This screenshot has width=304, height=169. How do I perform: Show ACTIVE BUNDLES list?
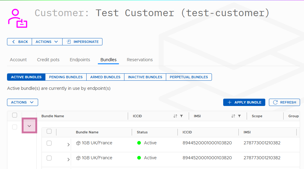[26, 77]
